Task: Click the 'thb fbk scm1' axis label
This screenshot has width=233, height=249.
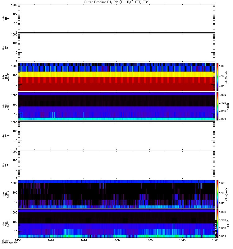Action: pos(6,106)
